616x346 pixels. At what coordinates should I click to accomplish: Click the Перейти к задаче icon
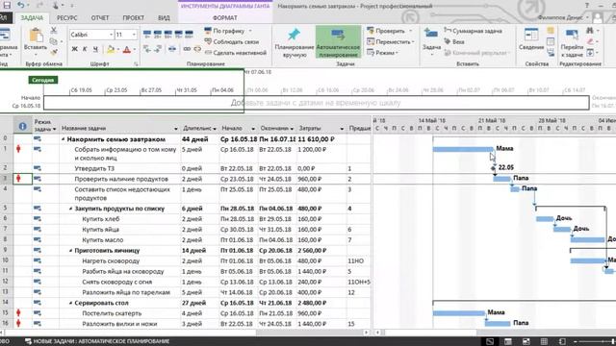(x=572, y=35)
